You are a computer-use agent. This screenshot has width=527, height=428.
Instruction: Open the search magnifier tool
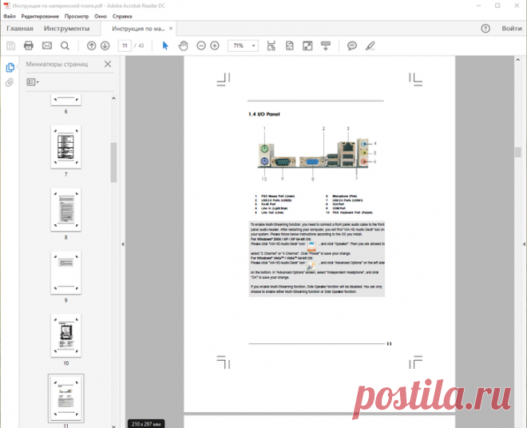pos(65,46)
